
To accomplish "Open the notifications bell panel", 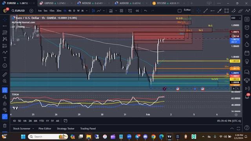I will coord(247,96).
